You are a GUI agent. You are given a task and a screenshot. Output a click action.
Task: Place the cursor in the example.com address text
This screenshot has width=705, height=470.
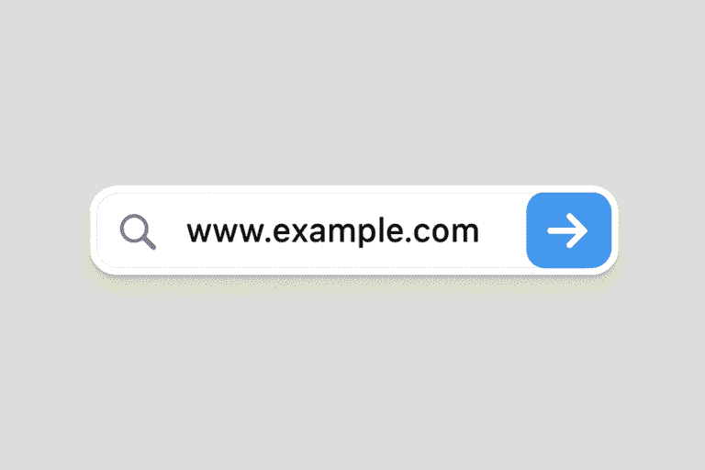332,231
